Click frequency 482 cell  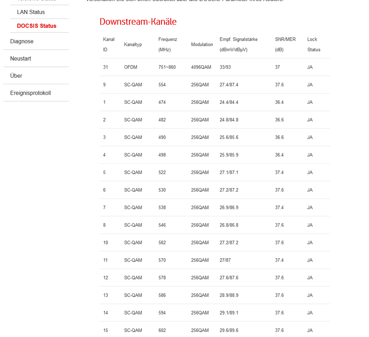click(162, 120)
